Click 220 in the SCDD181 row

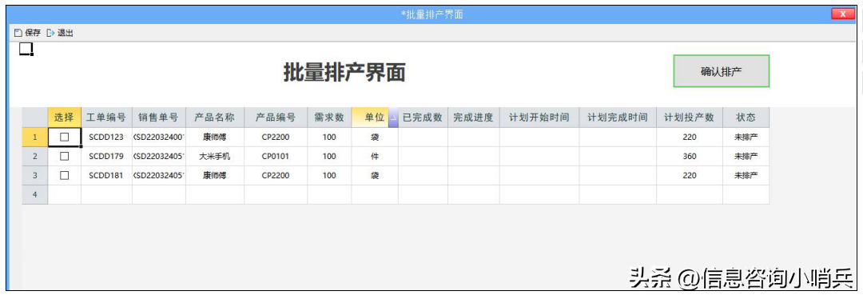pyautogui.click(x=690, y=175)
